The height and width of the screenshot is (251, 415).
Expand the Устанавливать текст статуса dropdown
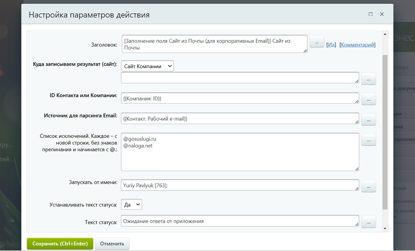tap(131, 205)
